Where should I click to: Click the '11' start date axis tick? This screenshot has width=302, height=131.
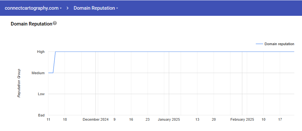click(48, 119)
